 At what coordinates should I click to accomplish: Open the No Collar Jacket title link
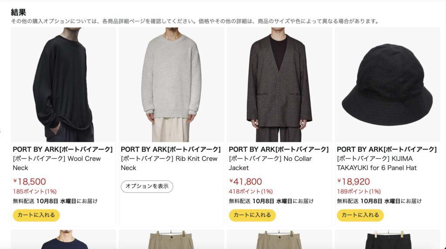(270, 163)
